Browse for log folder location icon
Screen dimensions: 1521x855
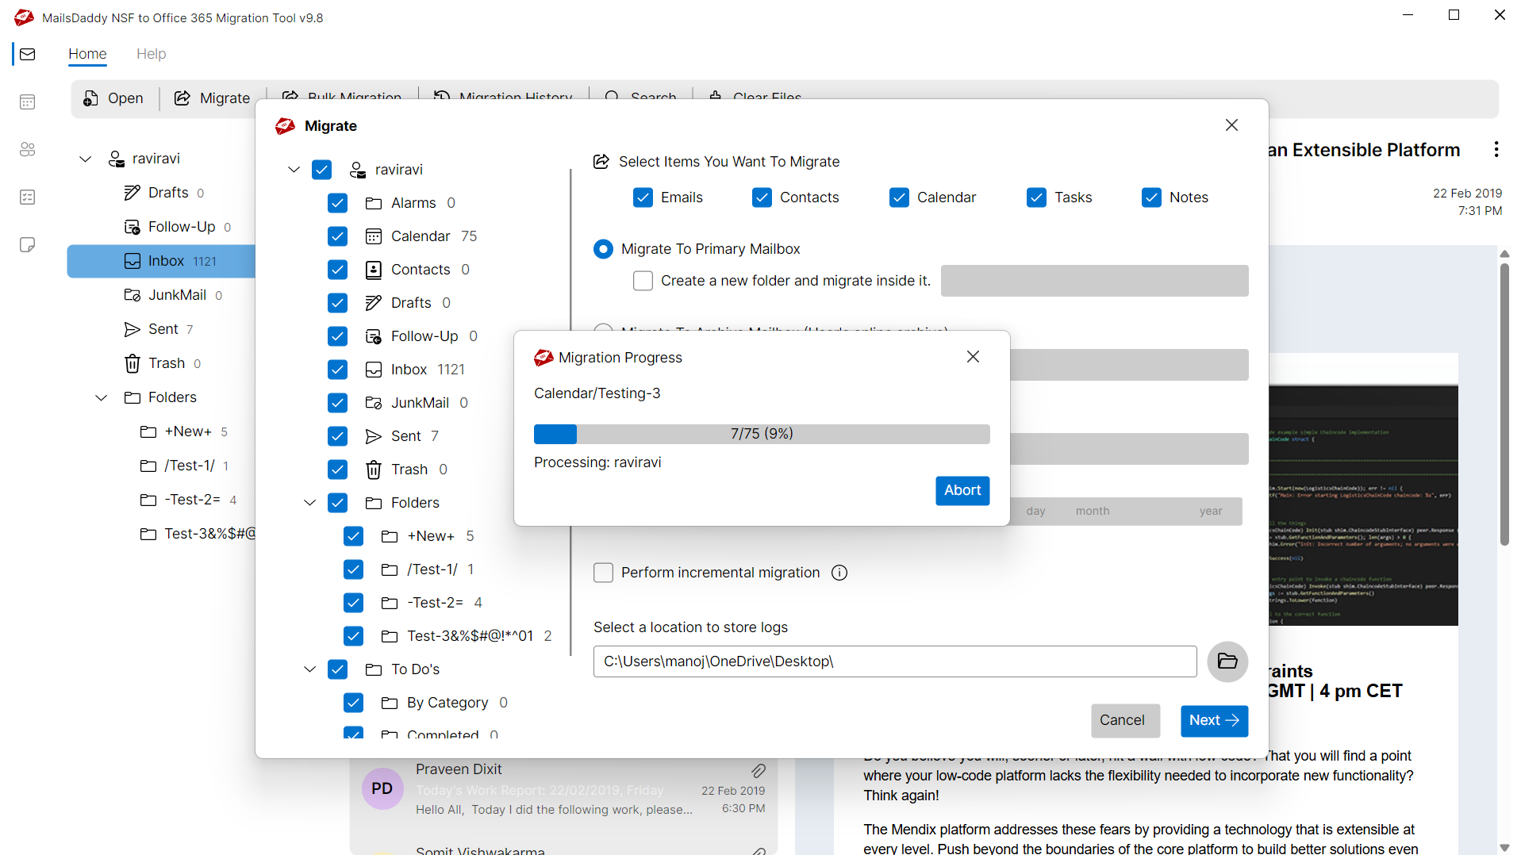[x=1227, y=661]
